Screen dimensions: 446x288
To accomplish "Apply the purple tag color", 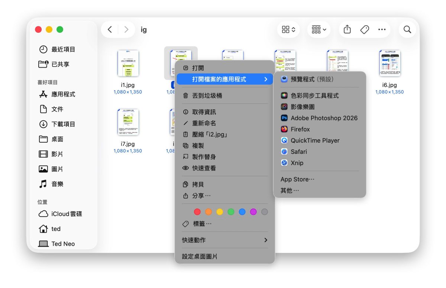I will pos(253,212).
